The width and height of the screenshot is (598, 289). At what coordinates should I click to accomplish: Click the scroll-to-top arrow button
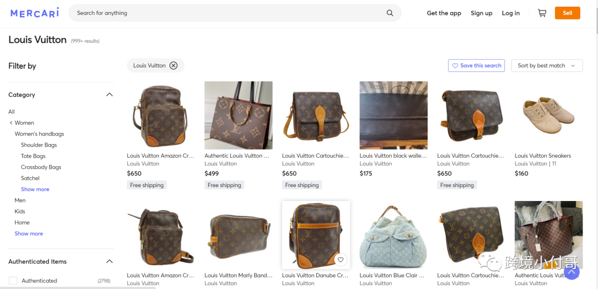pyautogui.click(x=571, y=272)
